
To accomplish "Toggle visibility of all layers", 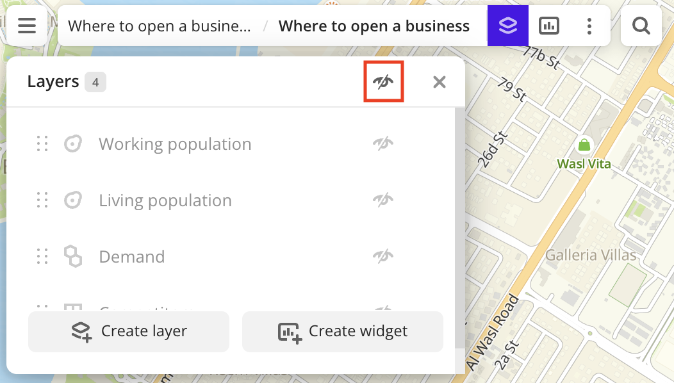I will [x=383, y=82].
